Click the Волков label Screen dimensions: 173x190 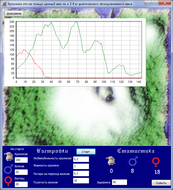[x=19, y=166]
